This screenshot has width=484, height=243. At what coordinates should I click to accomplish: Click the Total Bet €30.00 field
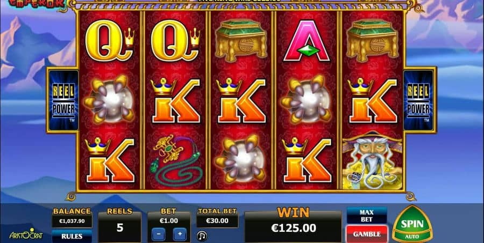pos(217,220)
